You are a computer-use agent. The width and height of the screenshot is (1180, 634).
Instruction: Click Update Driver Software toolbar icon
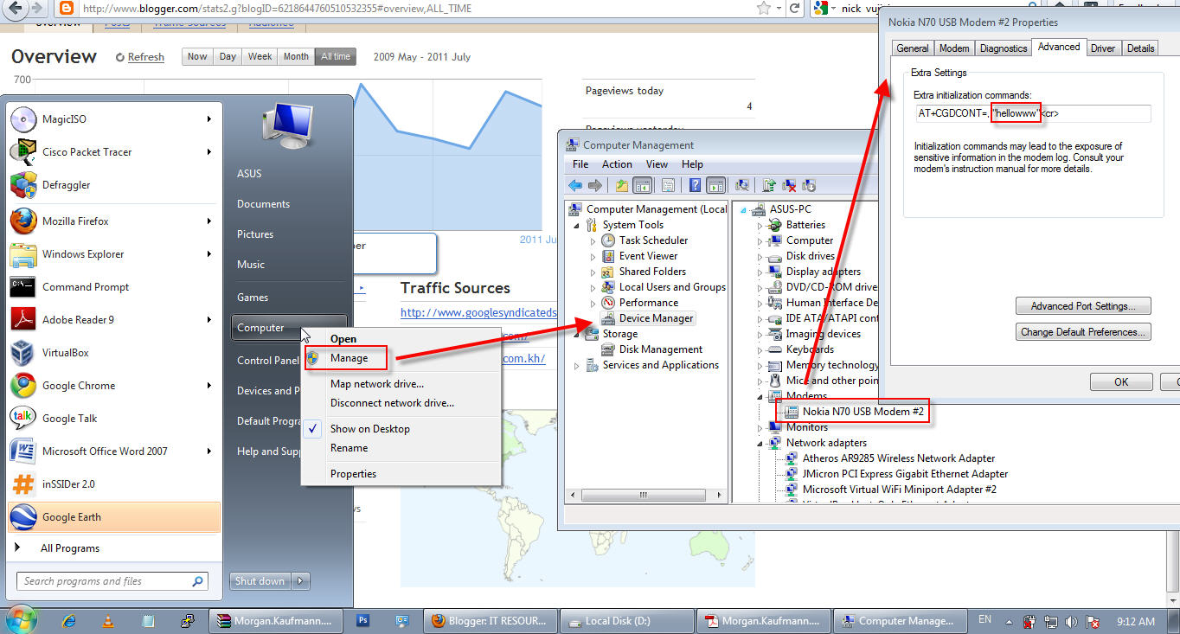(x=769, y=185)
